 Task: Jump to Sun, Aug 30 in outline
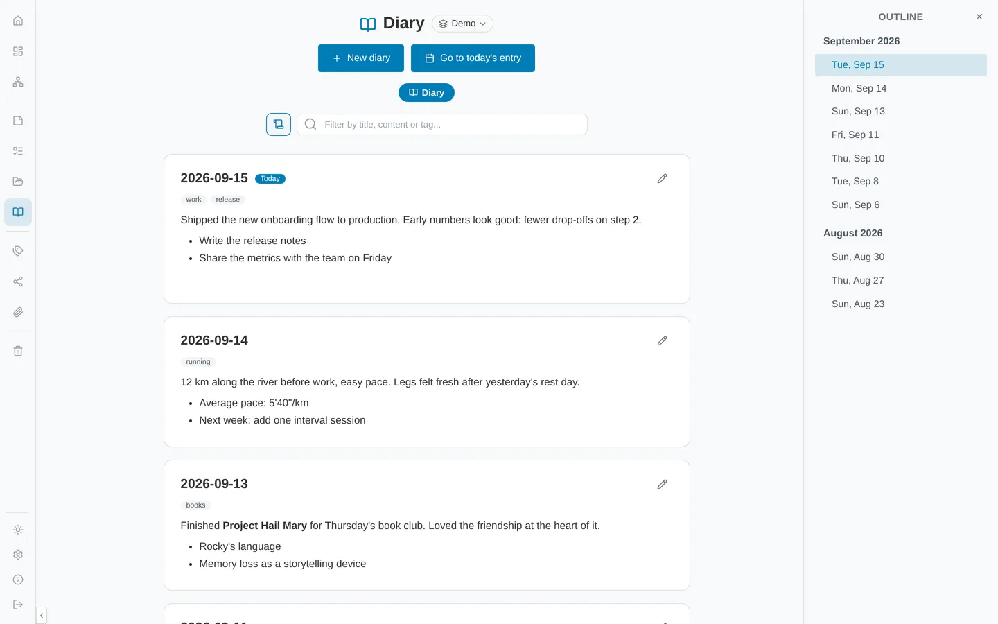click(x=901, y=257)
